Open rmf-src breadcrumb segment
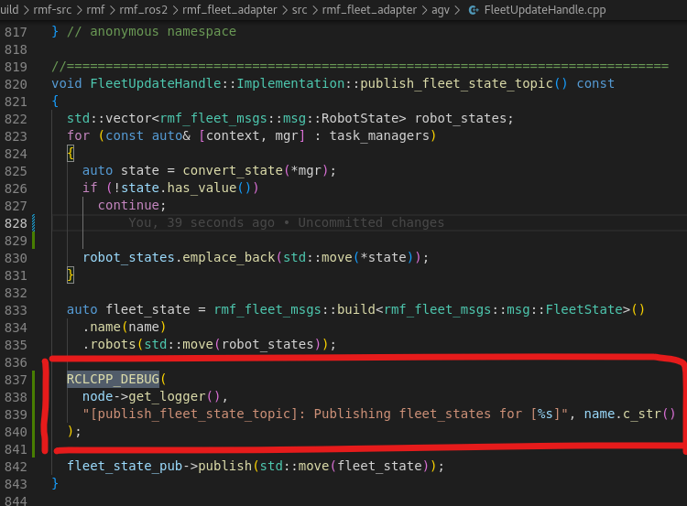The image size is (687, 506). click(52, 10)
